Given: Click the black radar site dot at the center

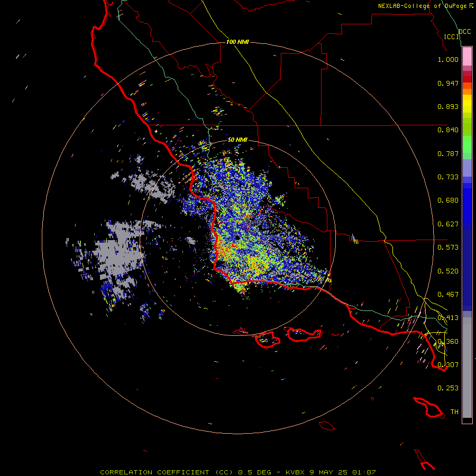Looking at the screenshot, I should (x=237, y=238).
